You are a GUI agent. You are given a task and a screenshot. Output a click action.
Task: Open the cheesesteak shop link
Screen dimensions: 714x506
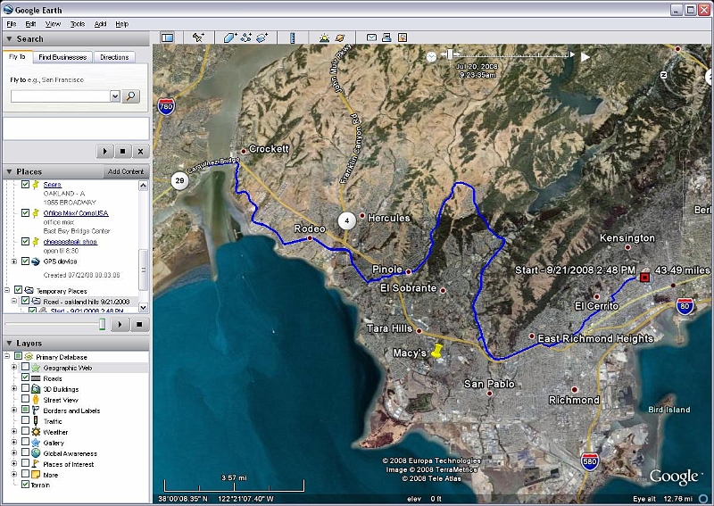(71, 241)
